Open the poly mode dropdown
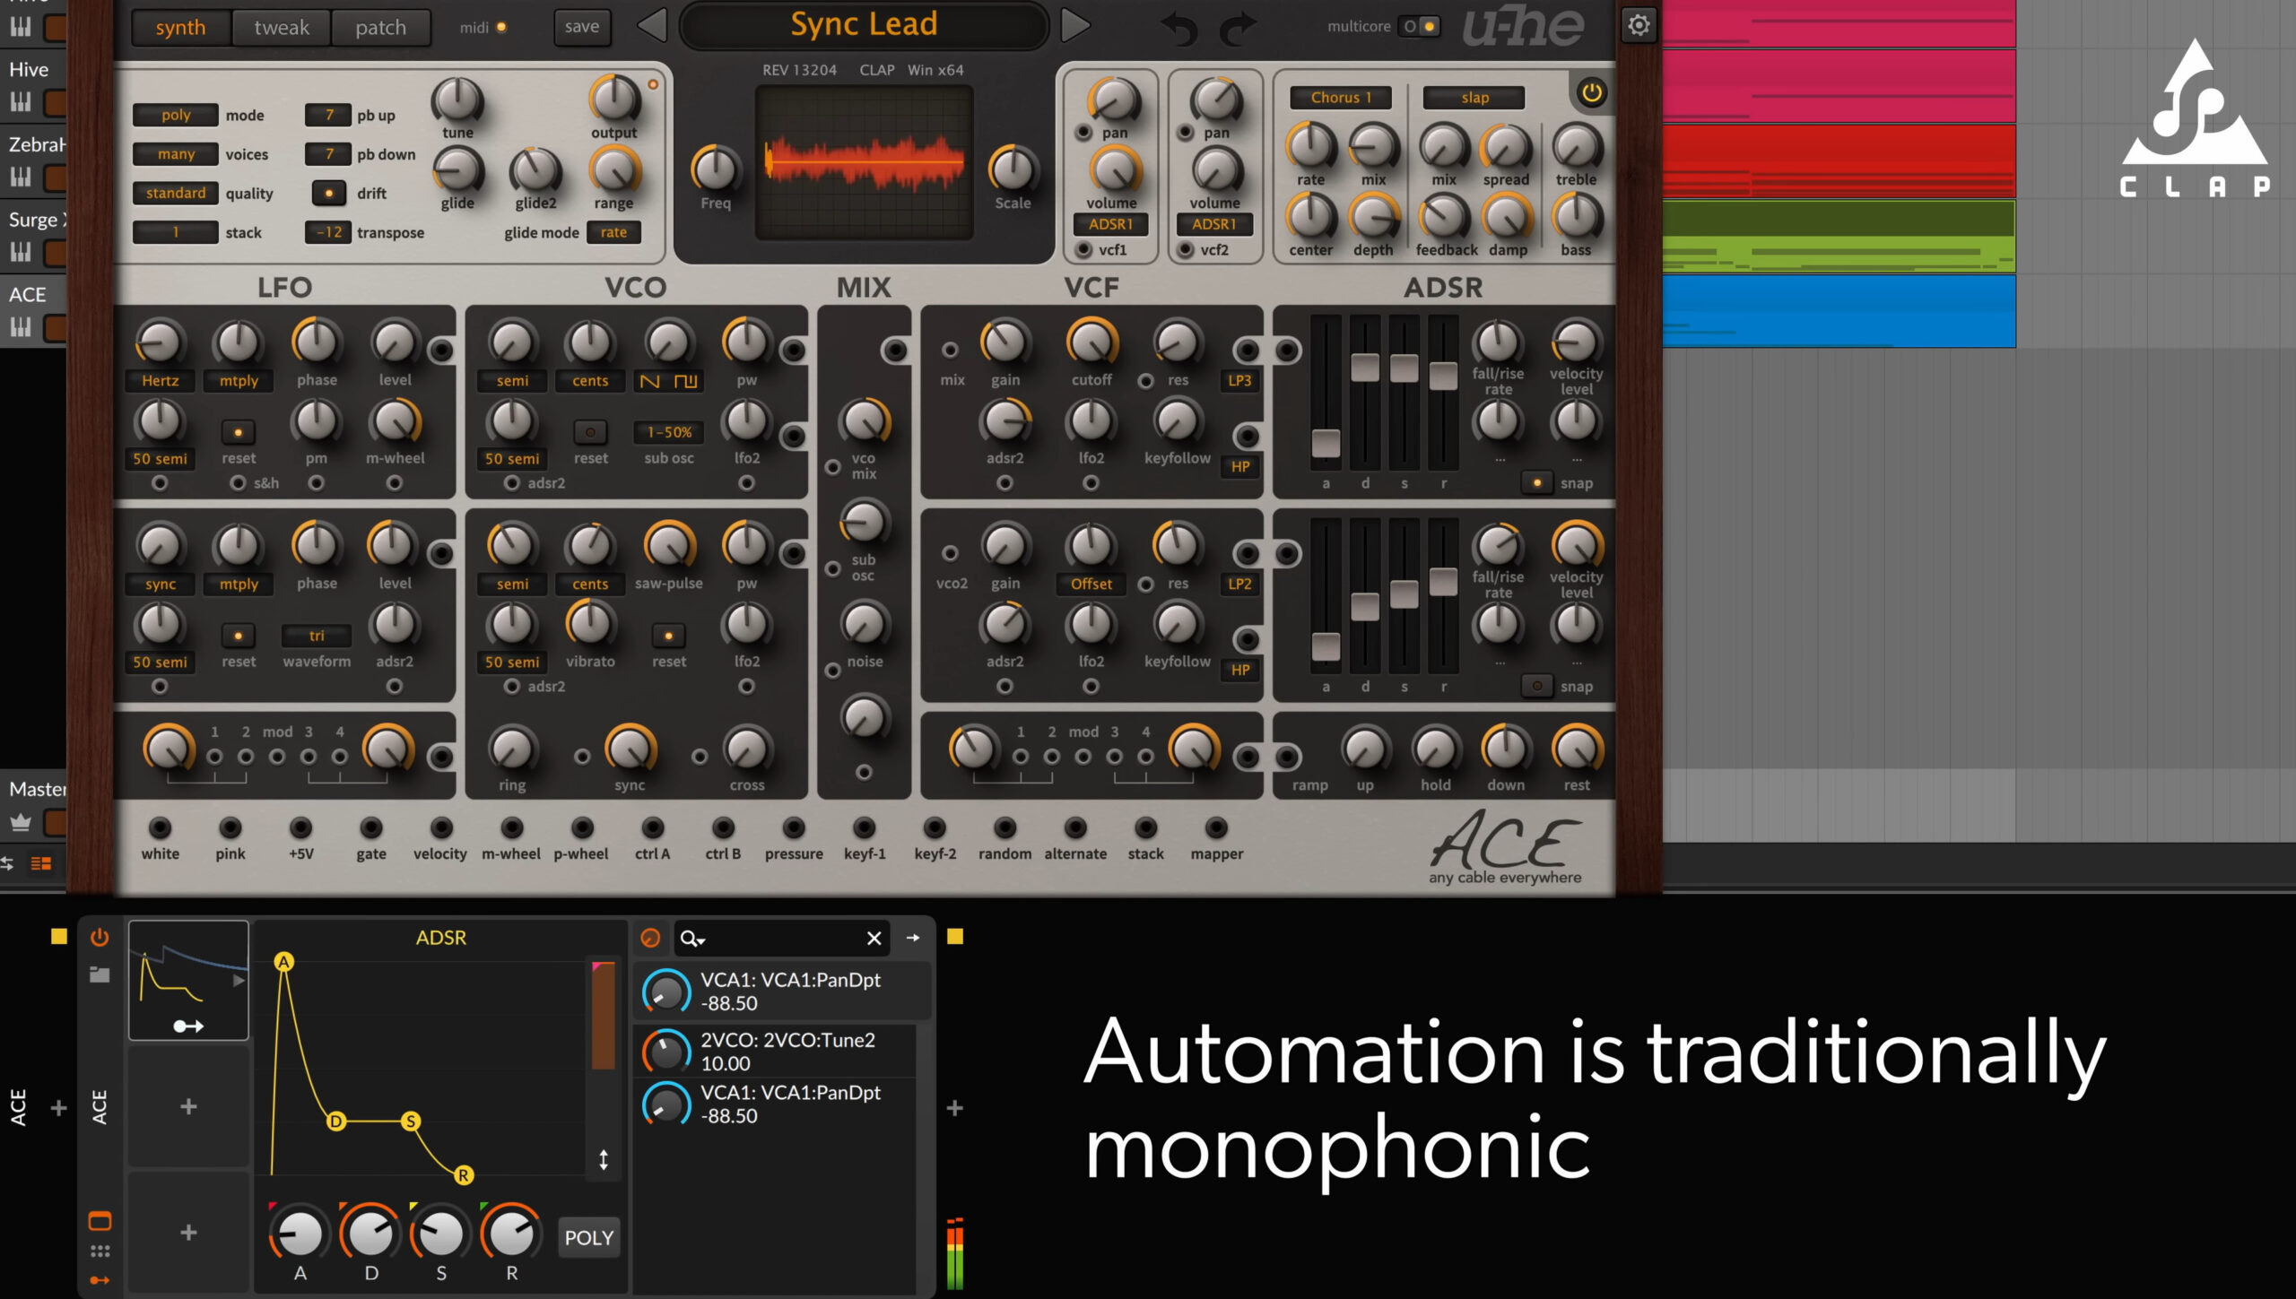The image size is (2296, 1299). click(176, 115)
